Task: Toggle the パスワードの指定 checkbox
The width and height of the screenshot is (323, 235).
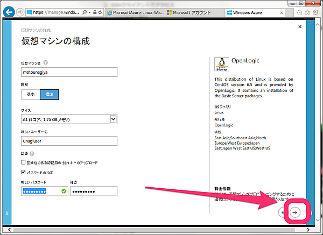Action: [x=23, y=172]
